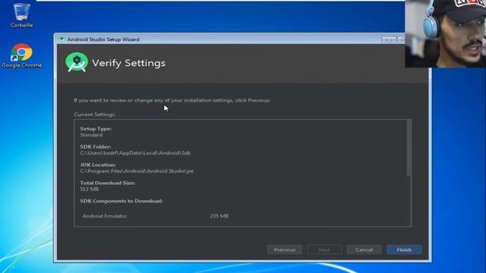Click the Current Settings vertical scrollbar
486x273 pixels.
[x=409, y=148]
